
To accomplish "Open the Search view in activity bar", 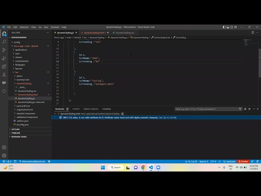I will pos(4,42).
